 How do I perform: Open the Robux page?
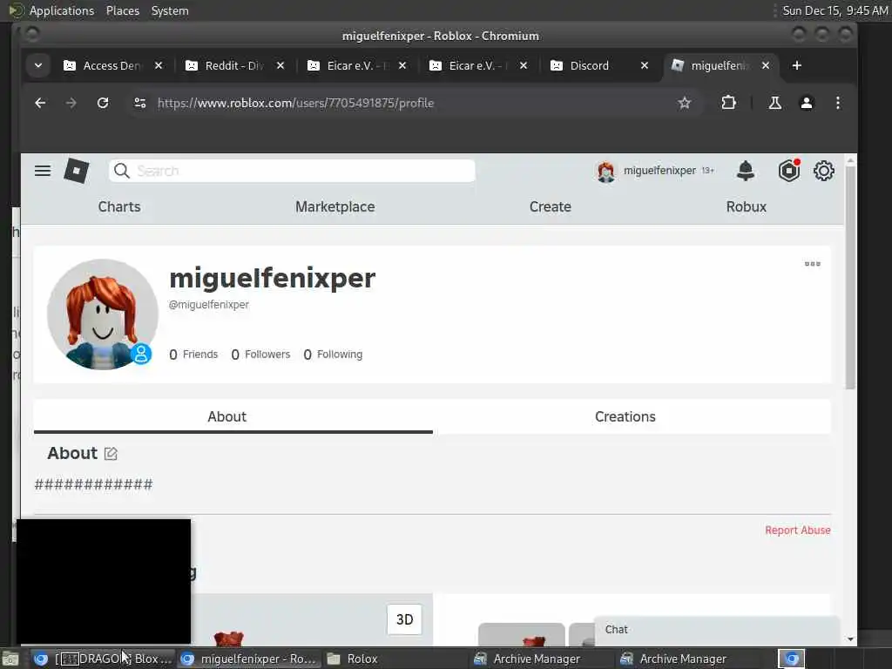[x=746, y=206]
